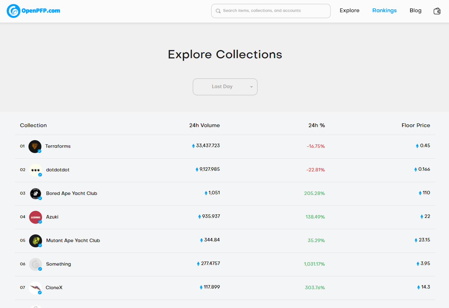Open the dotdotdot collection name link
Viewport: 449px width, 308px height.
(58, 170)
